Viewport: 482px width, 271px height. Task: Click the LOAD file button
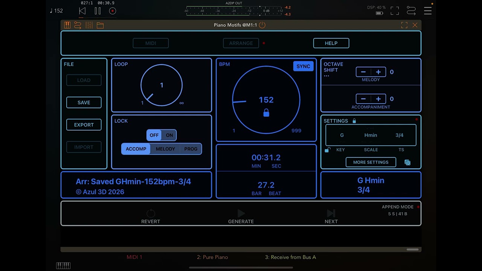[84, 80]
